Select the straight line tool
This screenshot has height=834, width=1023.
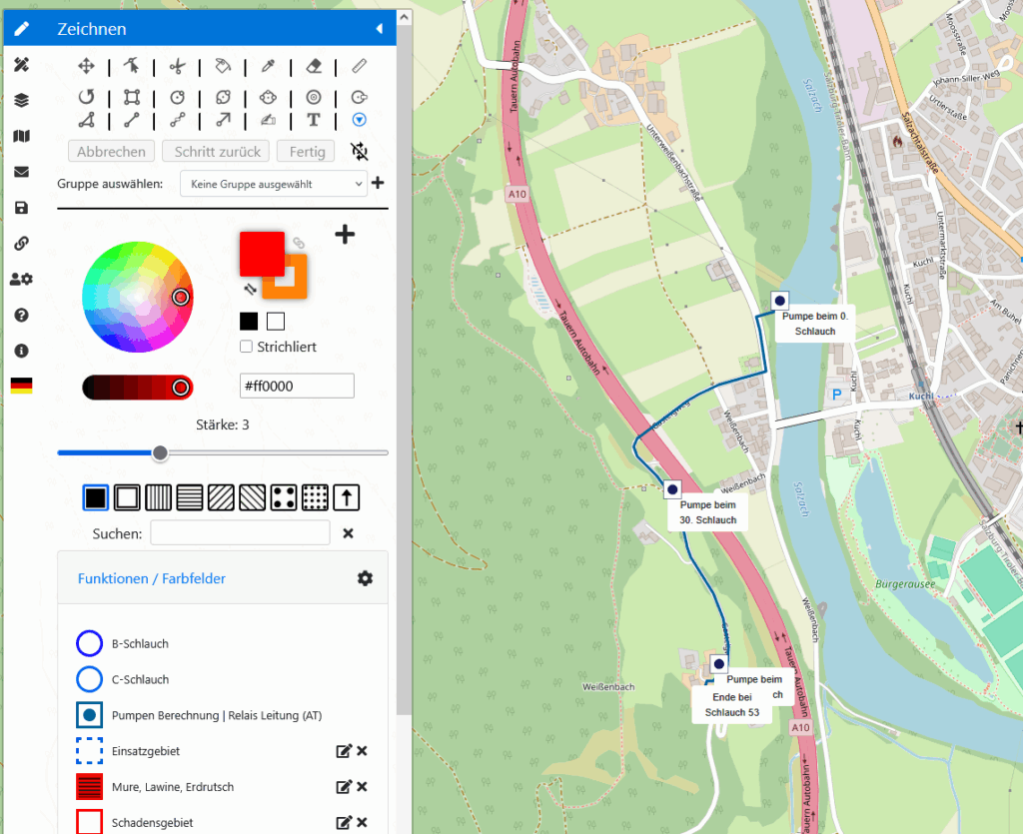[x=132, y=120]
